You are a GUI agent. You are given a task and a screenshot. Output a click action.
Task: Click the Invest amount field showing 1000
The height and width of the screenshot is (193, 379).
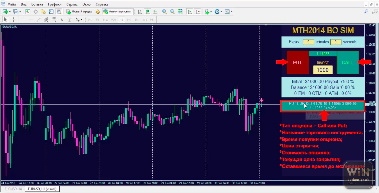coord(322,70)
